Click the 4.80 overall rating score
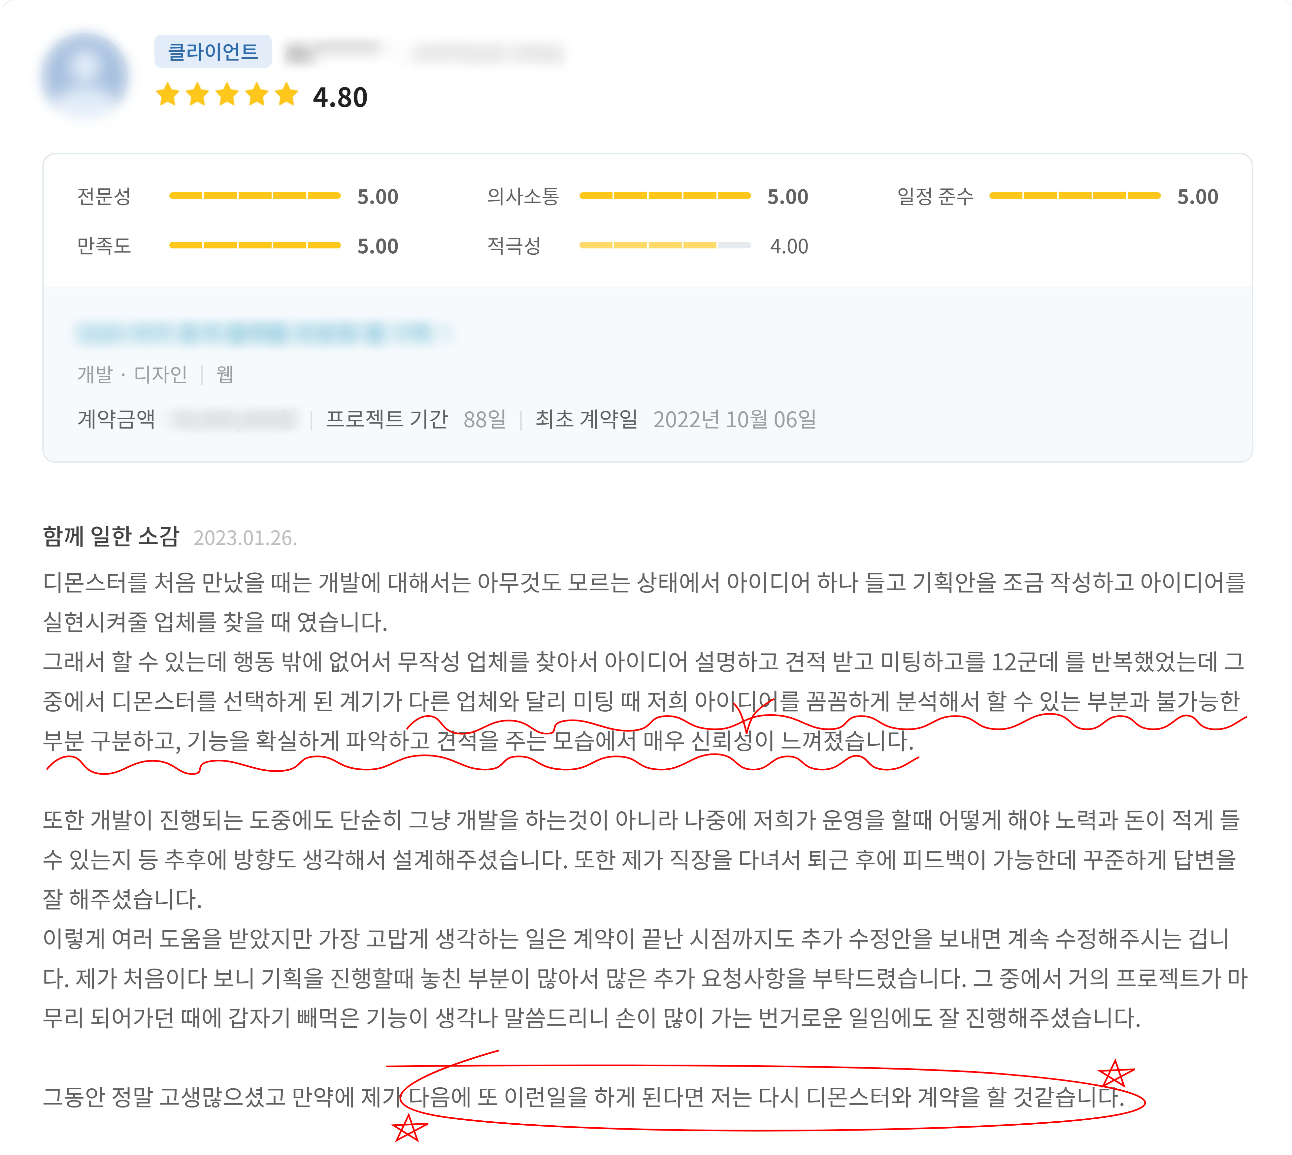Screen dimensions: 1292x1155 point(340,98)
